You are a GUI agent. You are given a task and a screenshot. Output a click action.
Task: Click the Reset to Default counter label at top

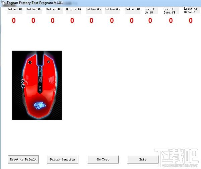(x=191, y=10)
